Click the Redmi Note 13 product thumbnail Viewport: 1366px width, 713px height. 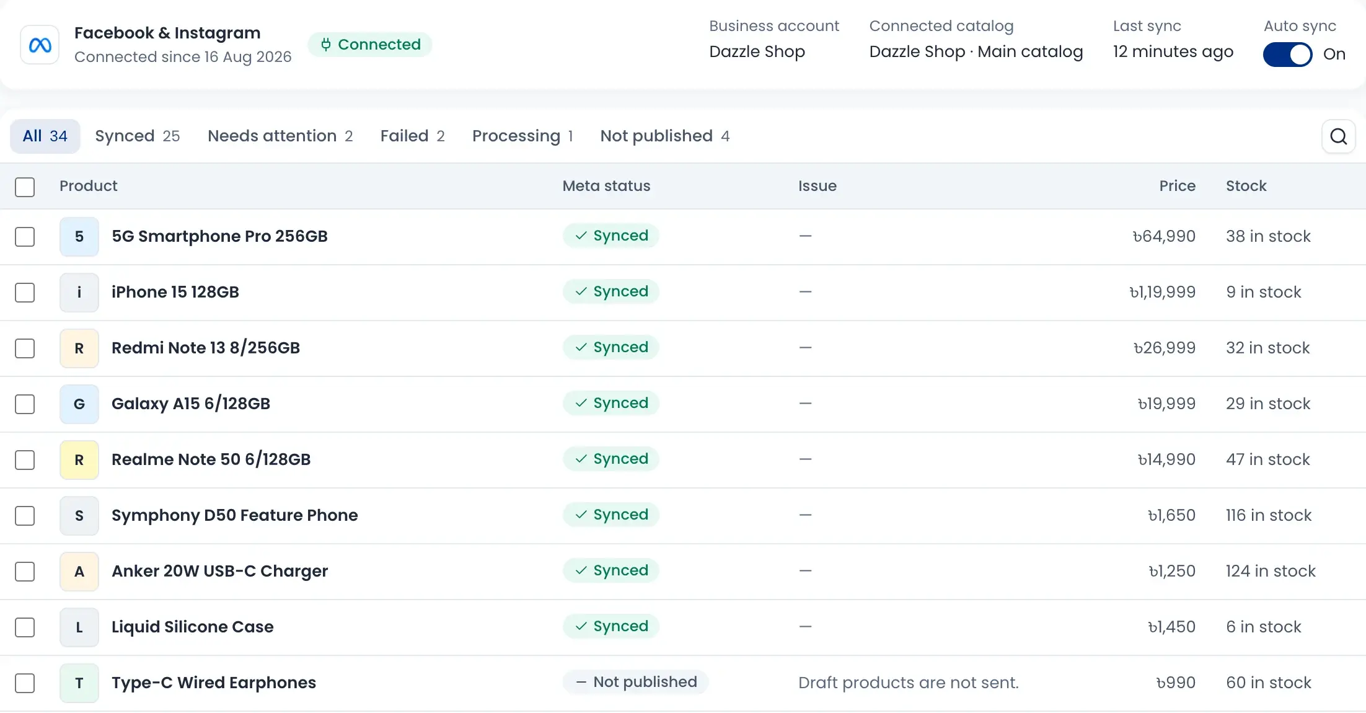(79, 348)
